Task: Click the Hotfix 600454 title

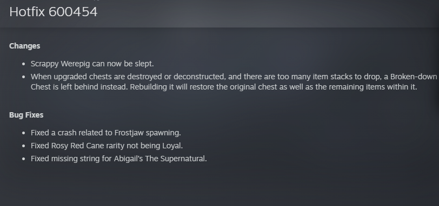Action: point(53,12)
